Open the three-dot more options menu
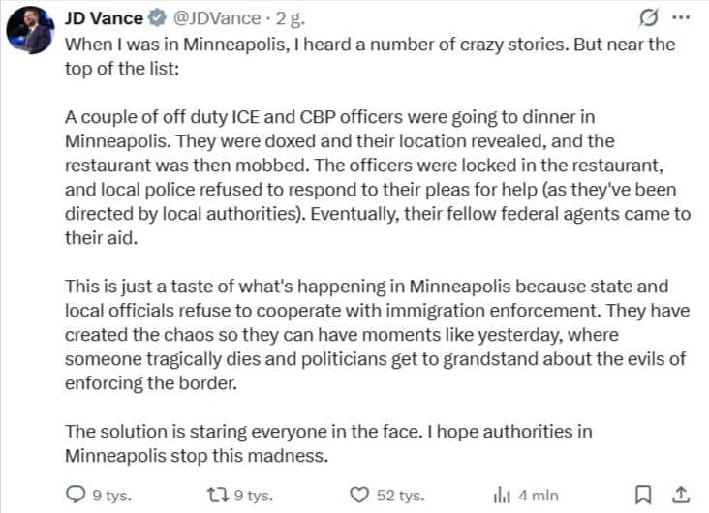 pos(682,17)
